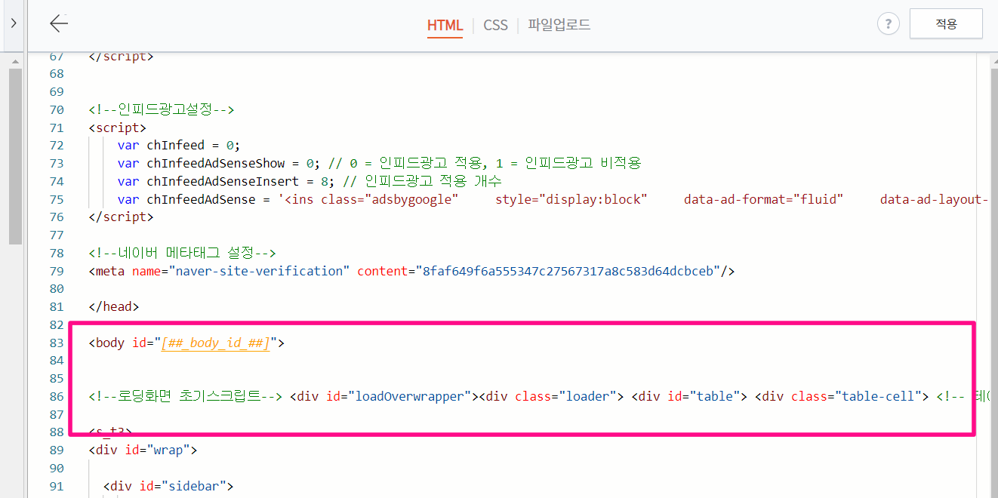Click the closing script tag on line 67
Image resolution: width=998 pixels, height=498 pixels.
pos(121,57)
